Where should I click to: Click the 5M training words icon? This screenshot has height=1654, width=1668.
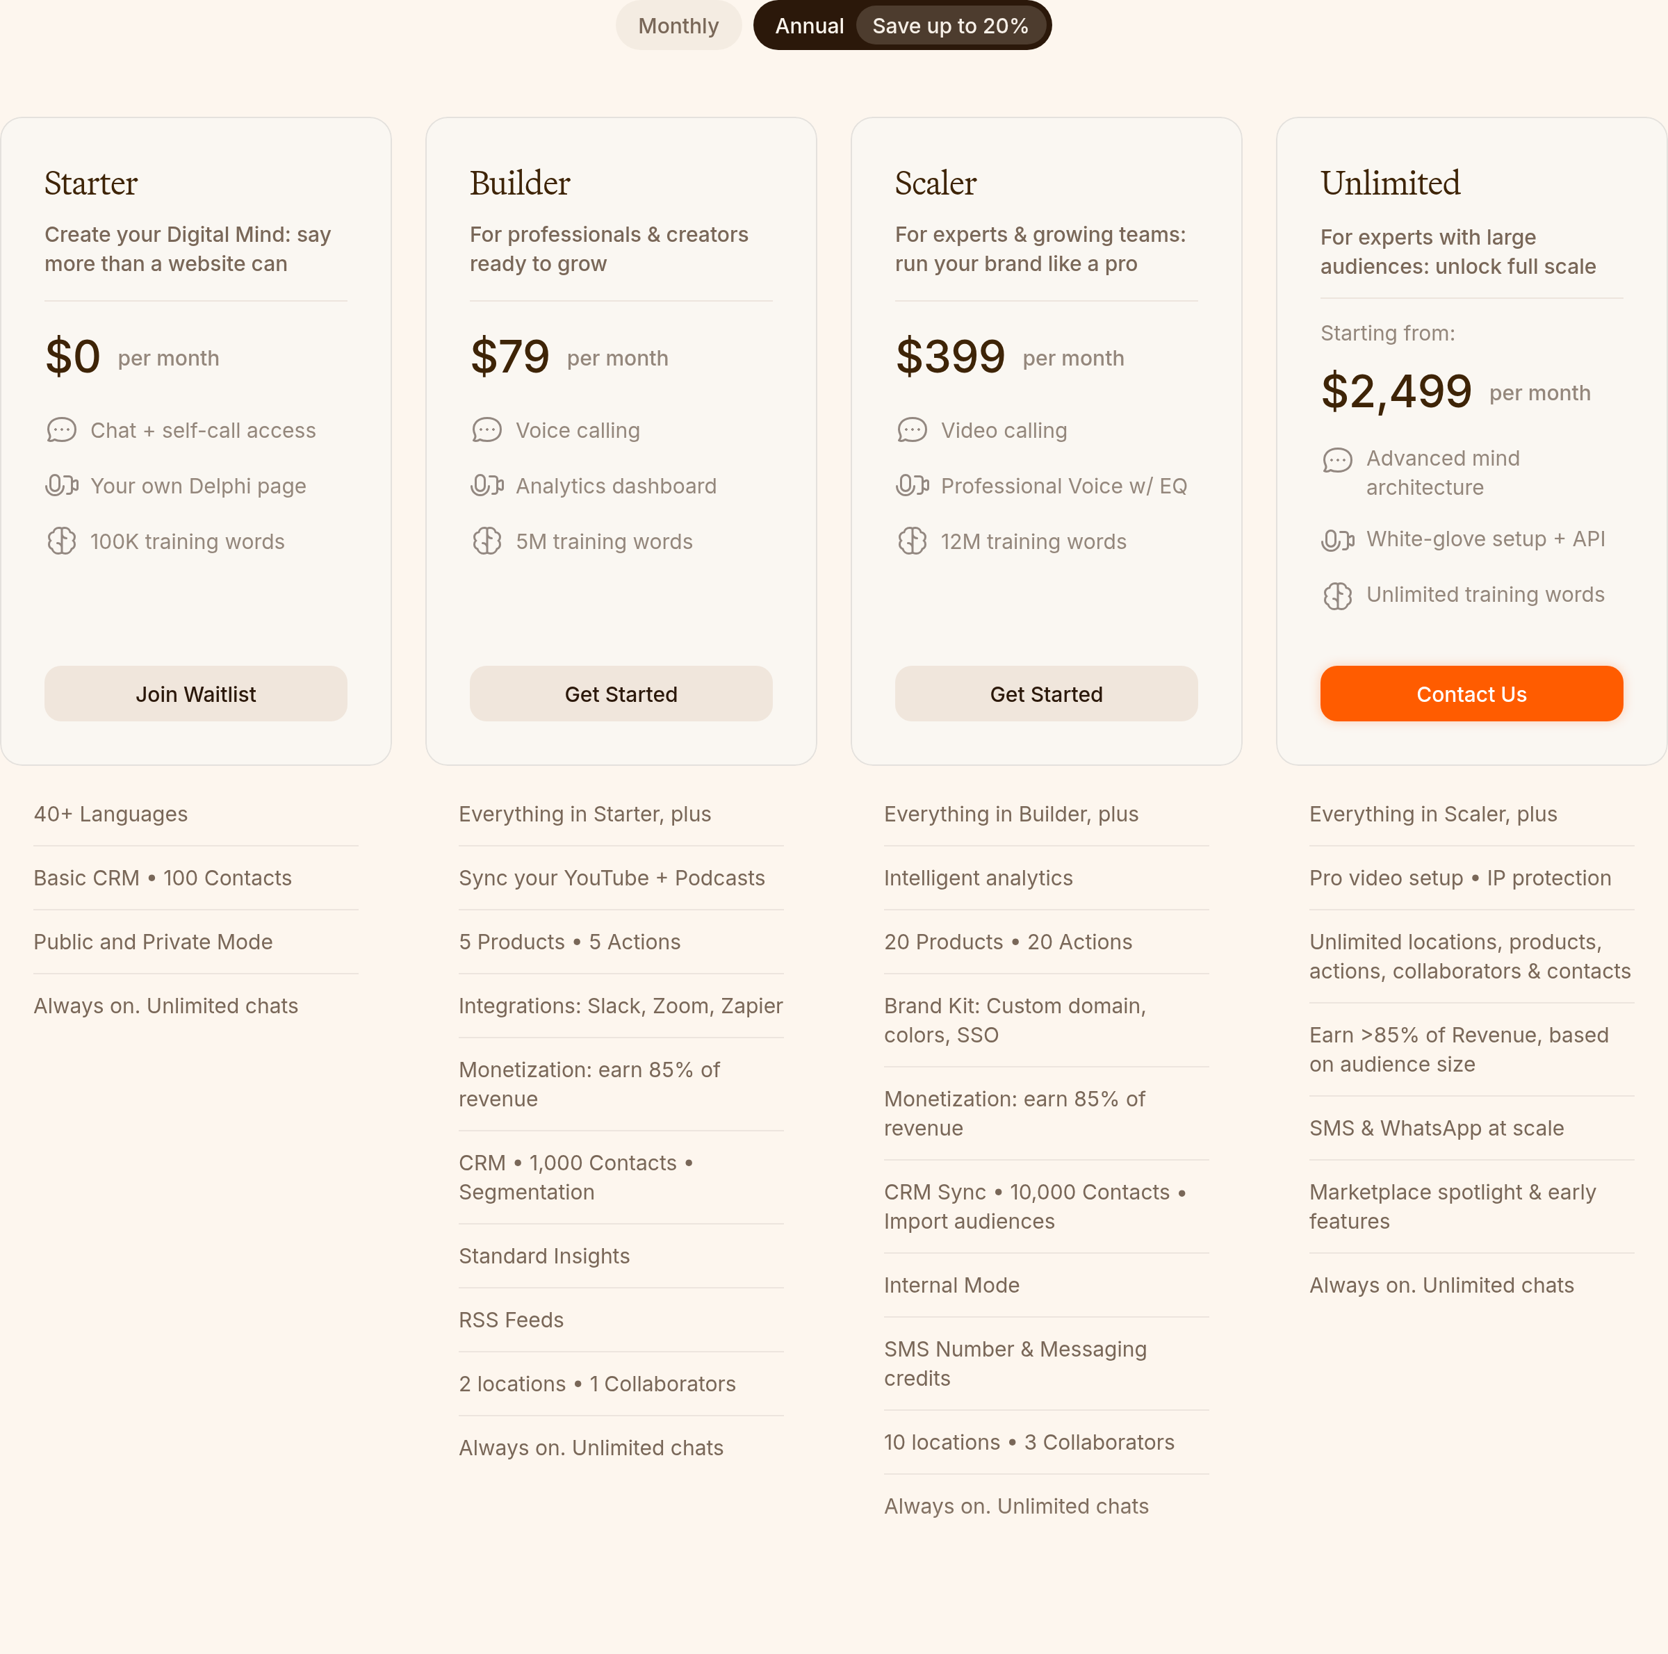tap(487, 541)
